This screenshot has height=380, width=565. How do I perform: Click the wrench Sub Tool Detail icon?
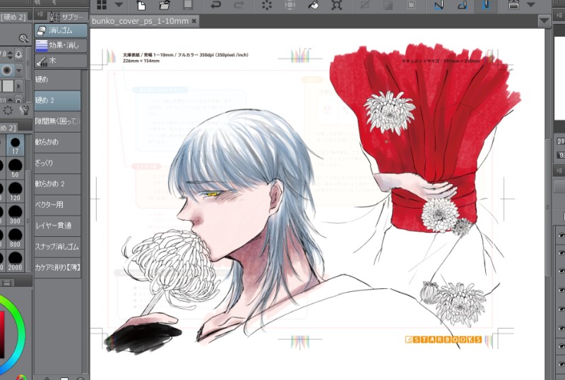pyautogui.click(x=24, y=110)
